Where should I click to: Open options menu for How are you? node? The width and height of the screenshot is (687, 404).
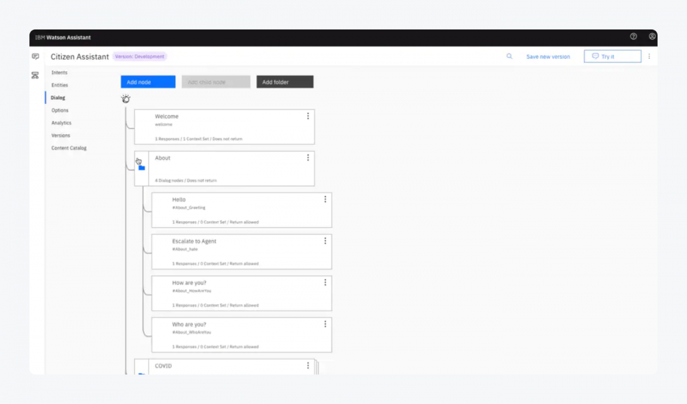(325, 283)
